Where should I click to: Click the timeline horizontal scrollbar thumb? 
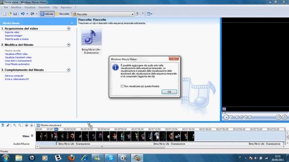pos(102,147)
